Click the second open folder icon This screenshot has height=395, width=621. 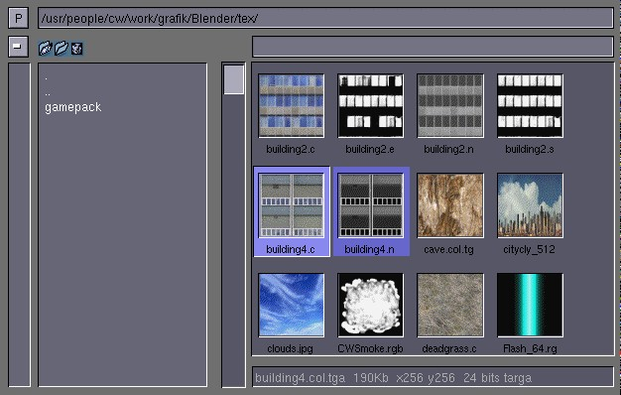click(x=61, y=48)
